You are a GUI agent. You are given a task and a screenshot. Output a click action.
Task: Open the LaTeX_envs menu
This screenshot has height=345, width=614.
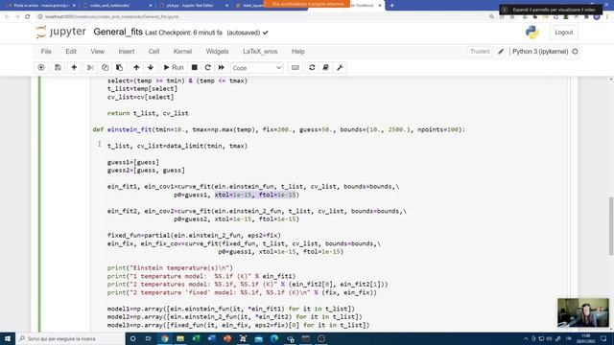pyautogui.click(x=260, y=51)
